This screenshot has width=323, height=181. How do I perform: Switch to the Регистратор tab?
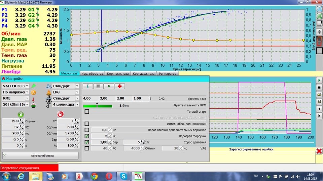168,73
